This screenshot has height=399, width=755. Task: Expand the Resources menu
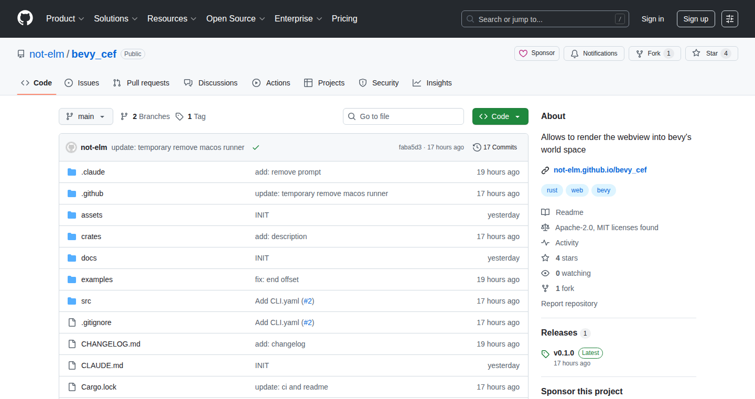(172, 18)
